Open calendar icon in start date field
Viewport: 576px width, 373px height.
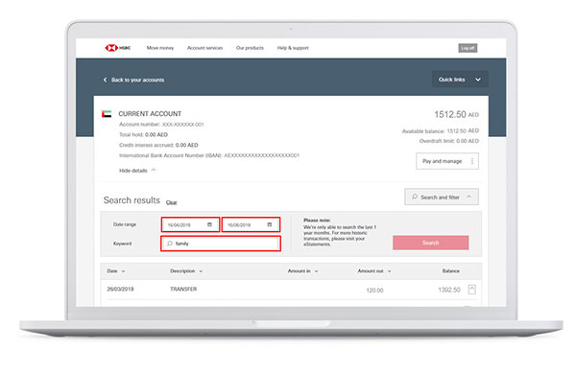pyautogui.click(x=209, y=224)
